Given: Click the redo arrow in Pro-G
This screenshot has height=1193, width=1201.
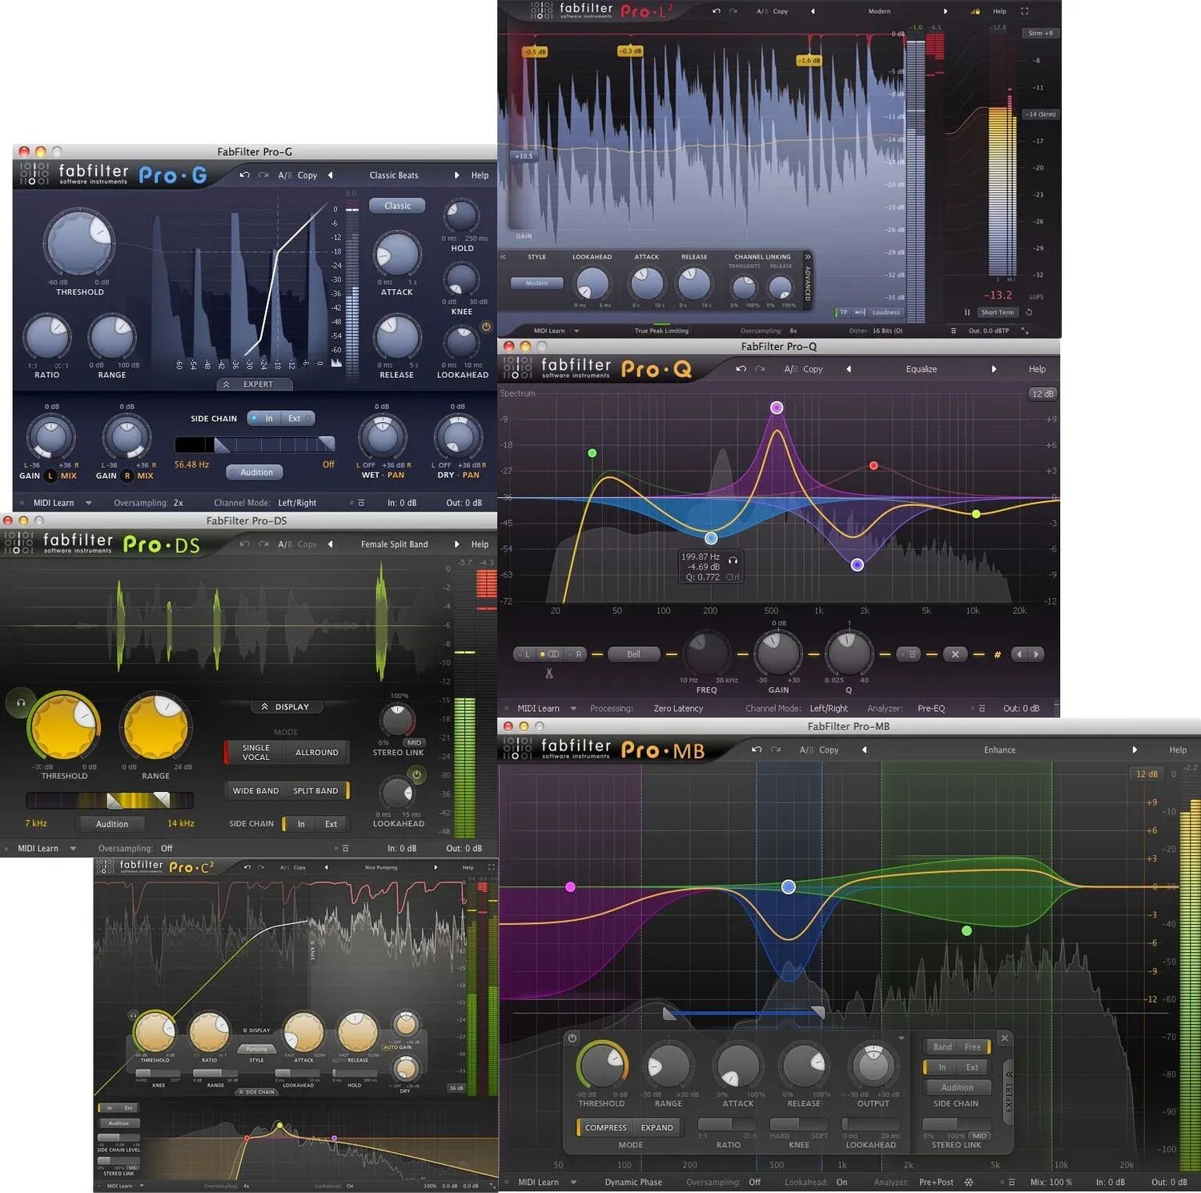Looking at the screenshot, I should pos(263,175).
